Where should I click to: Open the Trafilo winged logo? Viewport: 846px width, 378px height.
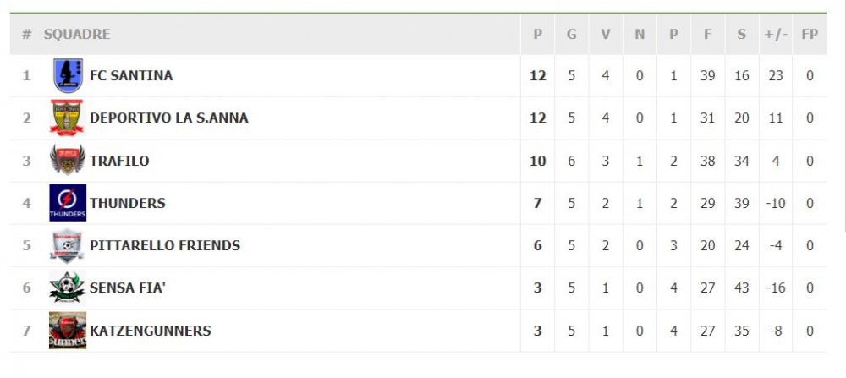tap(68, 160)
